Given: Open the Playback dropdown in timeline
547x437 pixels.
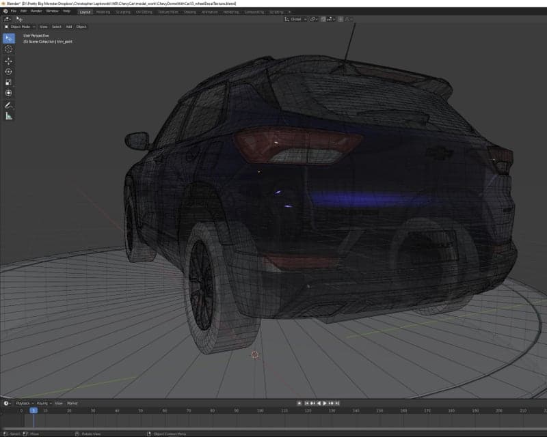Looking at the screenshot, I should [25, 403].
